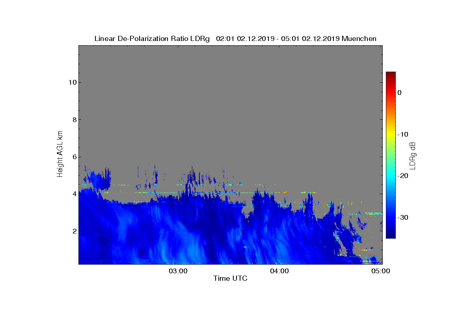
Task: Click the height tick label '8'
Action: [74, 120]
